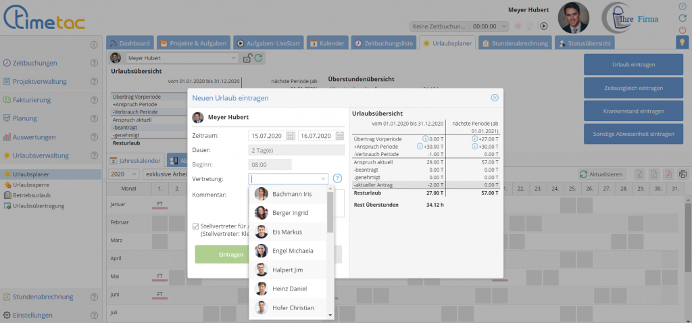Image resolution: width=692 pixels, height=323 pixels.
Task: Expand the Vertretung dropdown arrow
Action: [322, 179]
